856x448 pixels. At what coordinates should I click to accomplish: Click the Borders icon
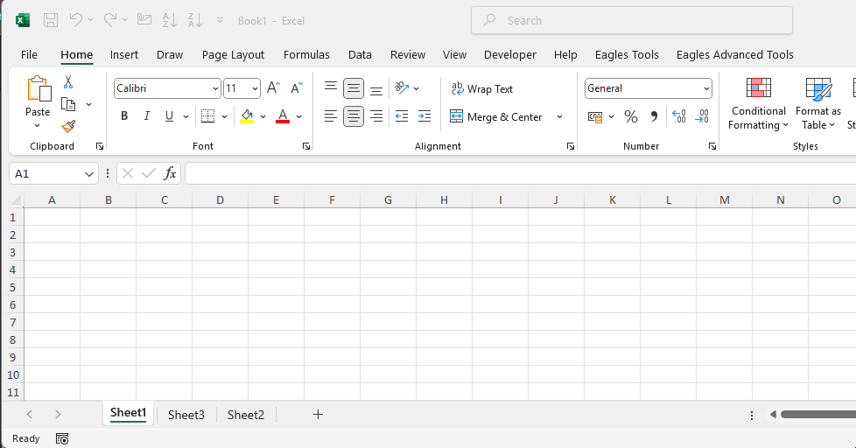click(x=207, y=116)
